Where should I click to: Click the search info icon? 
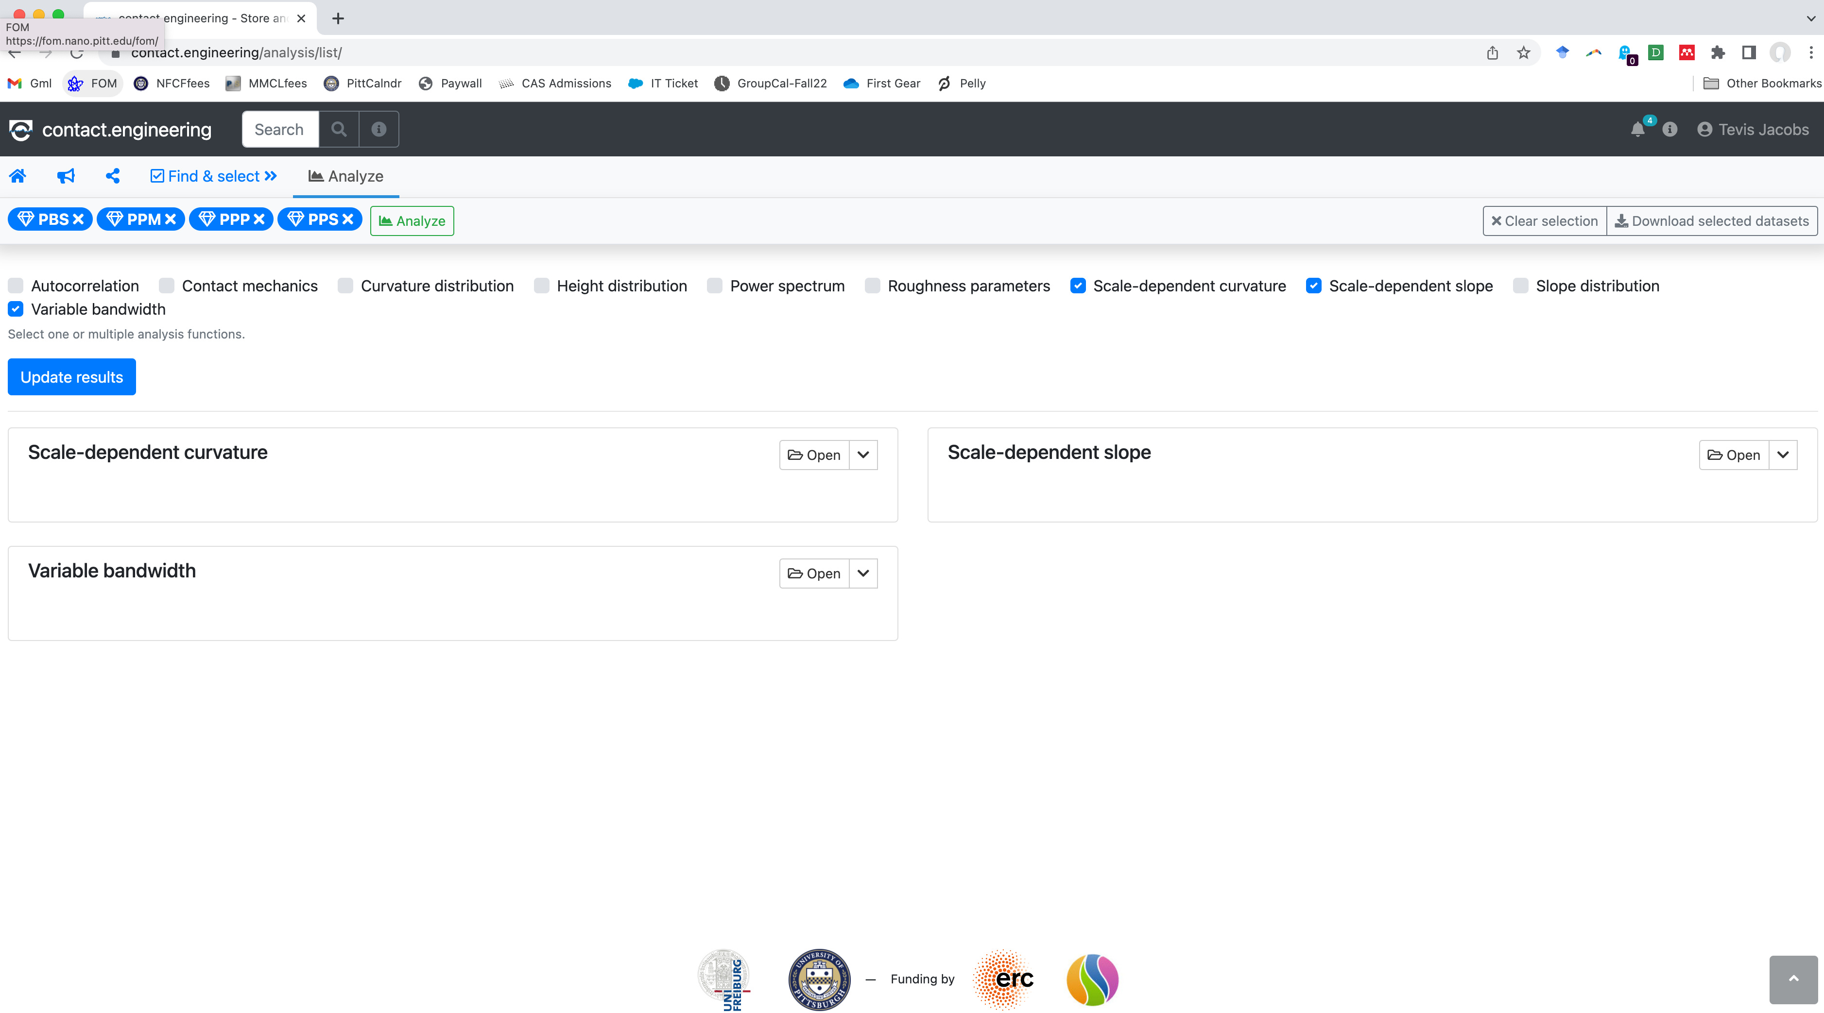379,129
